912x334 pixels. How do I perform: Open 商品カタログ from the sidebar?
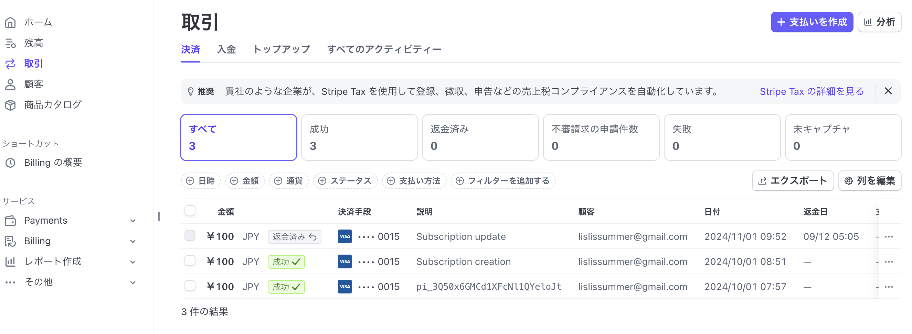52,104
